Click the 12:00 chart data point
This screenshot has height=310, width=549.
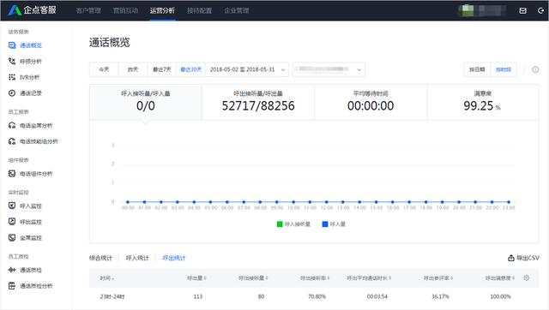point(326,202)
